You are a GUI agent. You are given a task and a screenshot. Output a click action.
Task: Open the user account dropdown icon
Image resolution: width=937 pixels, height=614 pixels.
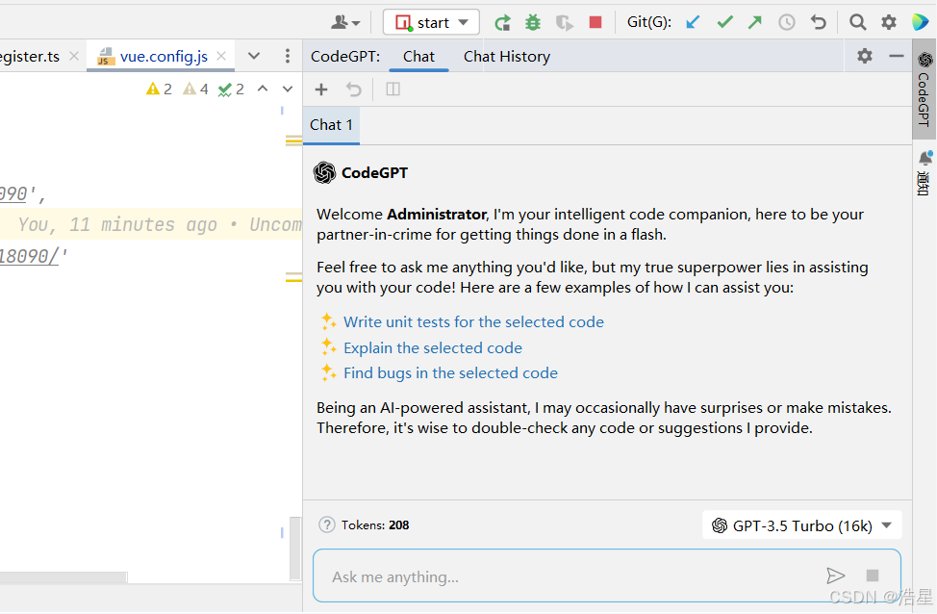point(345,23)
